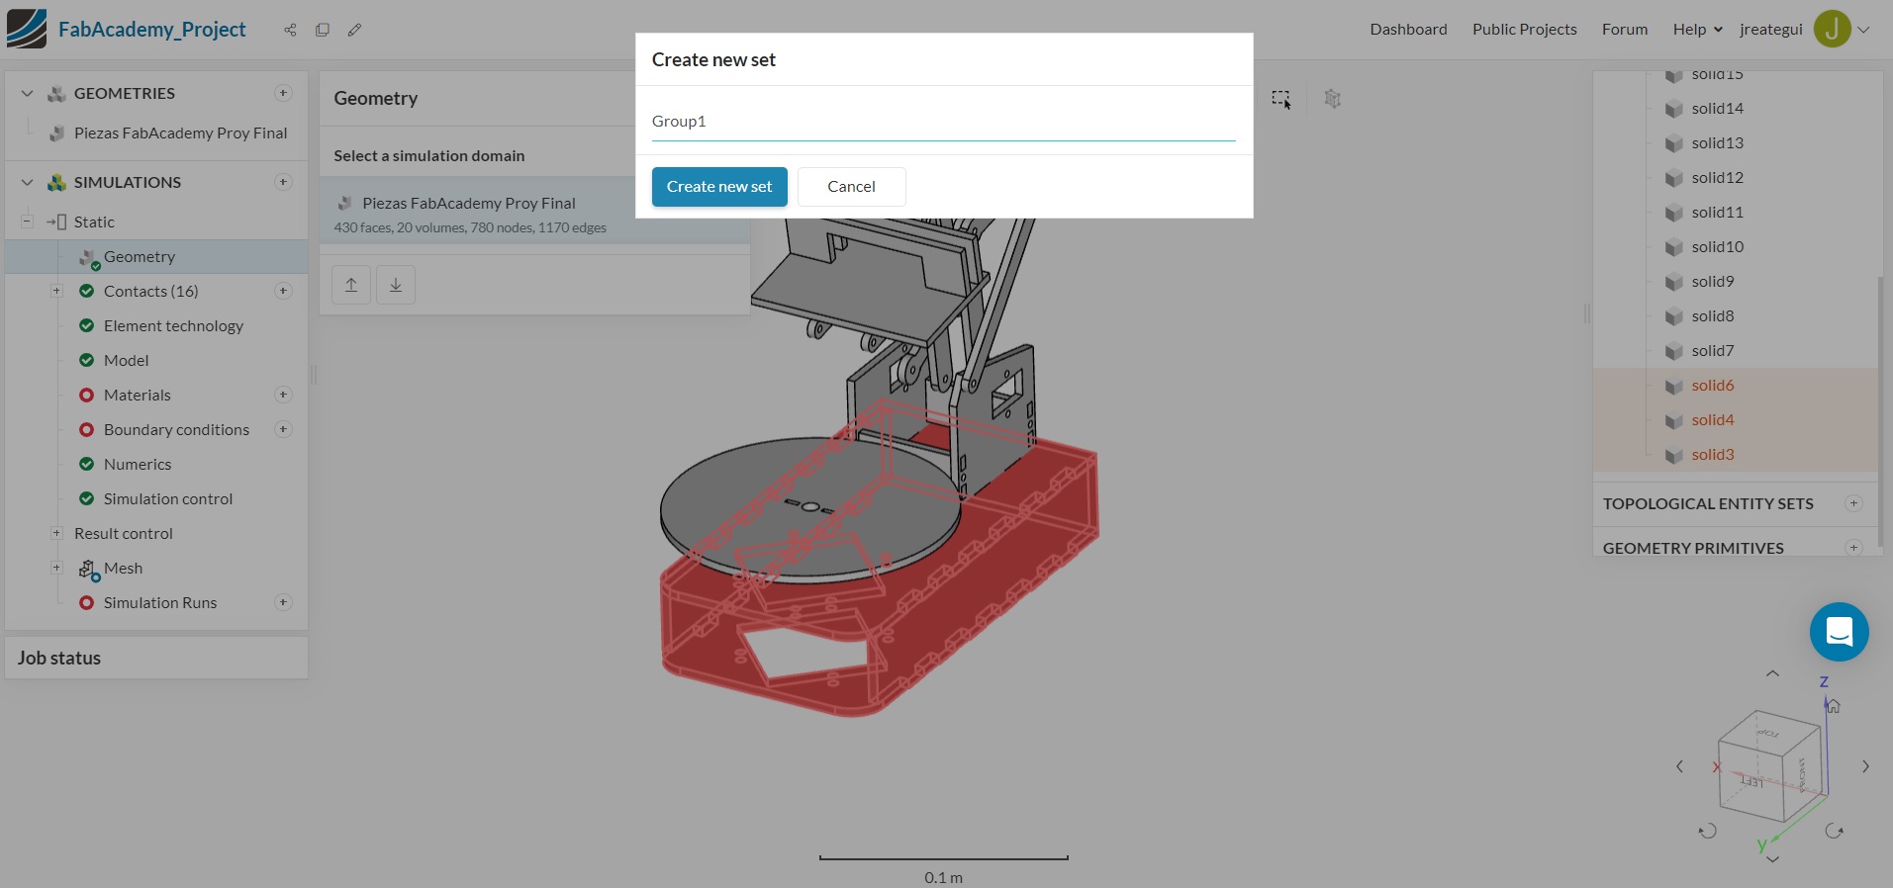Rotate view with the right arrow by cube
The image size is (1893, 888).
click(x=1865, y=766)
